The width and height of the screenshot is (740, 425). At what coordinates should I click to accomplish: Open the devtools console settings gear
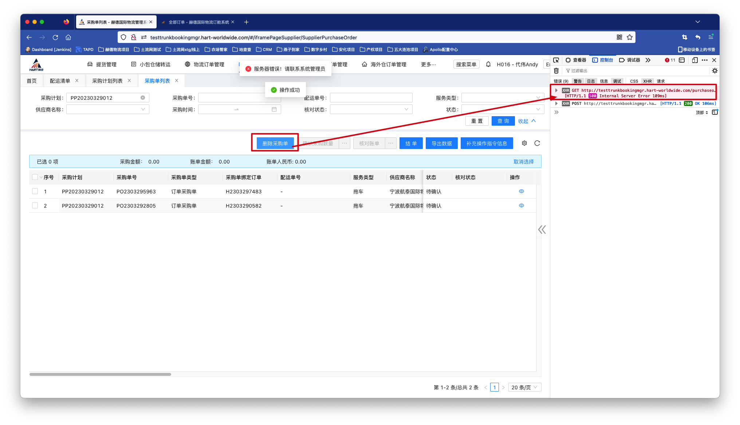pyautogui.click(x=715, y=71)
